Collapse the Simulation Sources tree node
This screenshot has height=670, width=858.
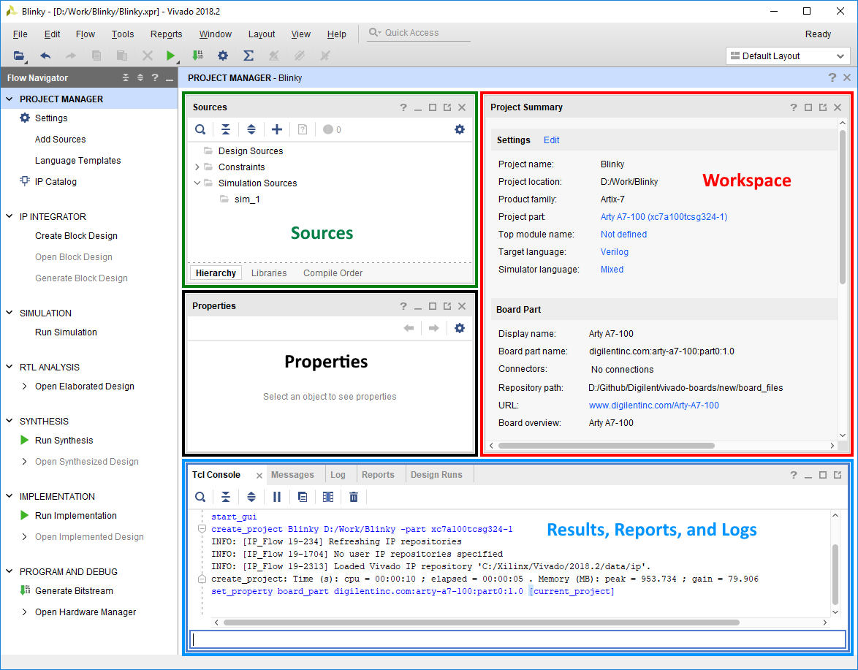click(x=197, y=183)
